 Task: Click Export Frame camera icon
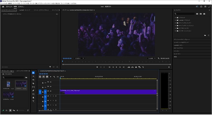click(136, 67)
